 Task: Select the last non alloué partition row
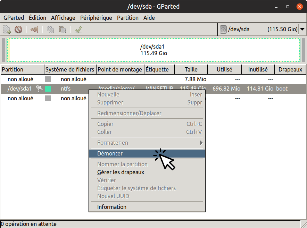pyautogui.click(x=153, y=98)
